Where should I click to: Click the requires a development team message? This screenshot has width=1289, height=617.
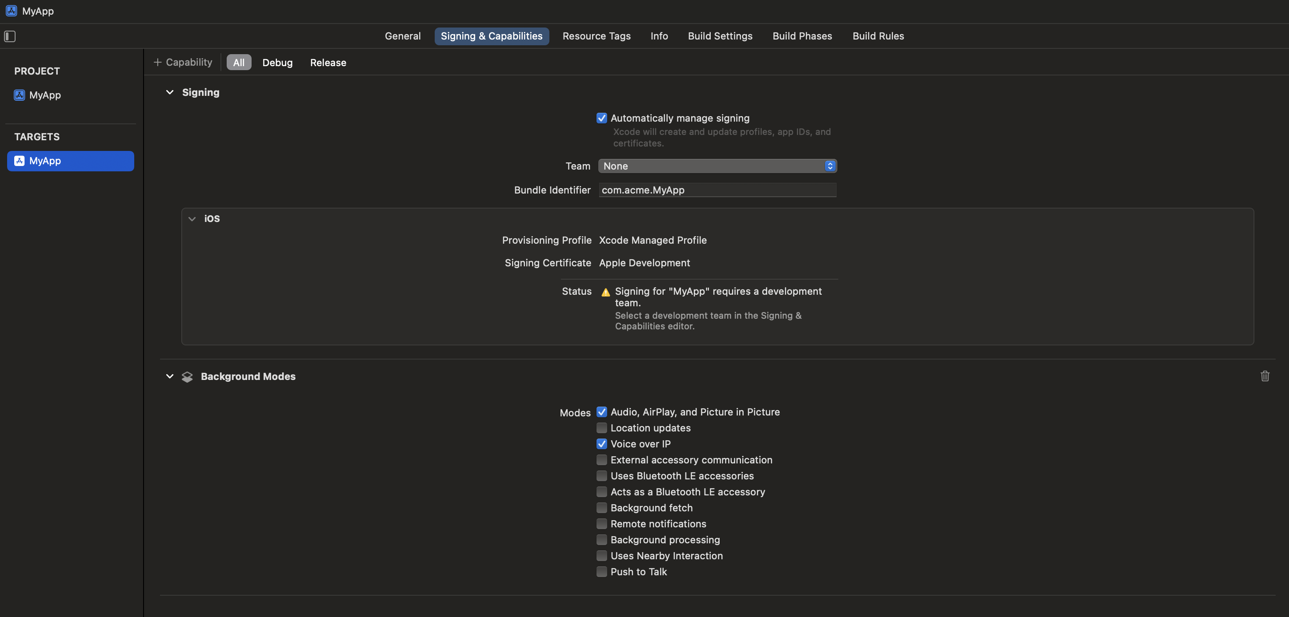(x=718, y=297)
